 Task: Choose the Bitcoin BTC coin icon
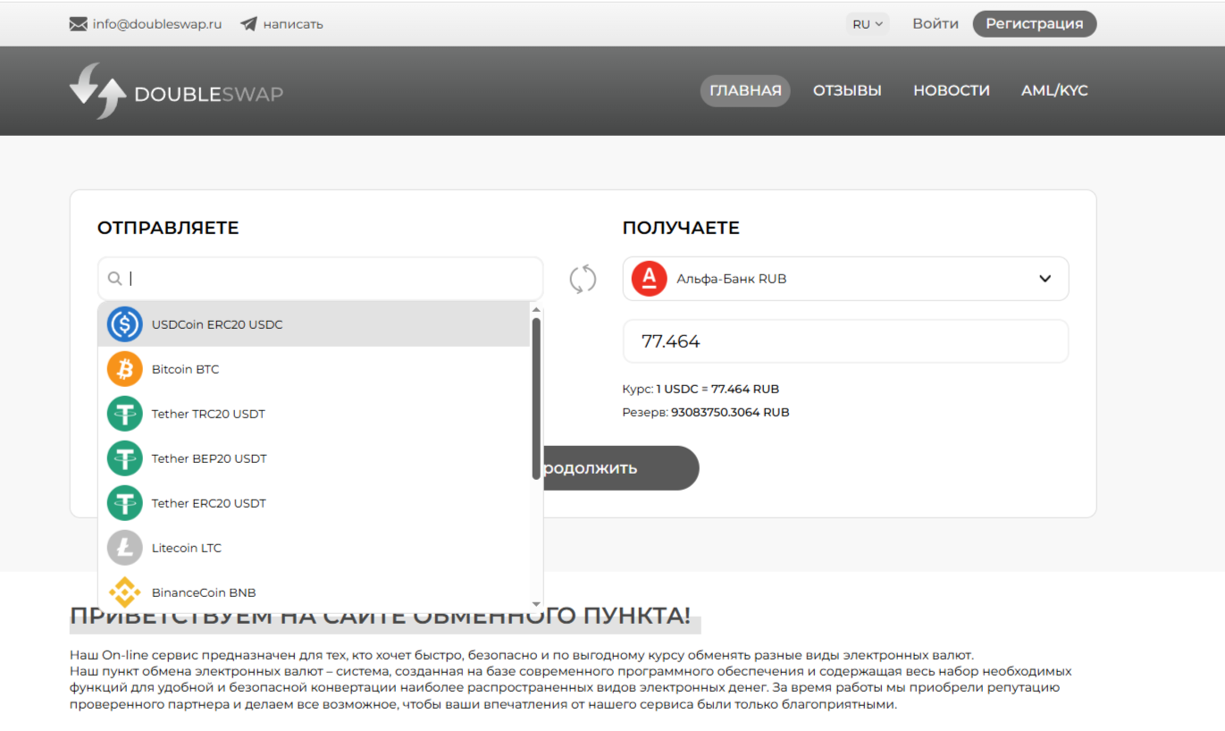tap(125, 369)
